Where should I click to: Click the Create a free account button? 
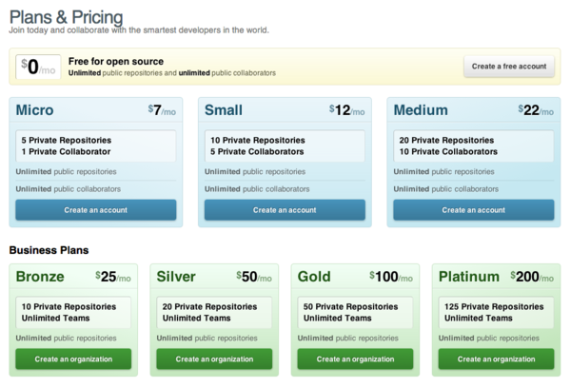[x=508, y=67]
